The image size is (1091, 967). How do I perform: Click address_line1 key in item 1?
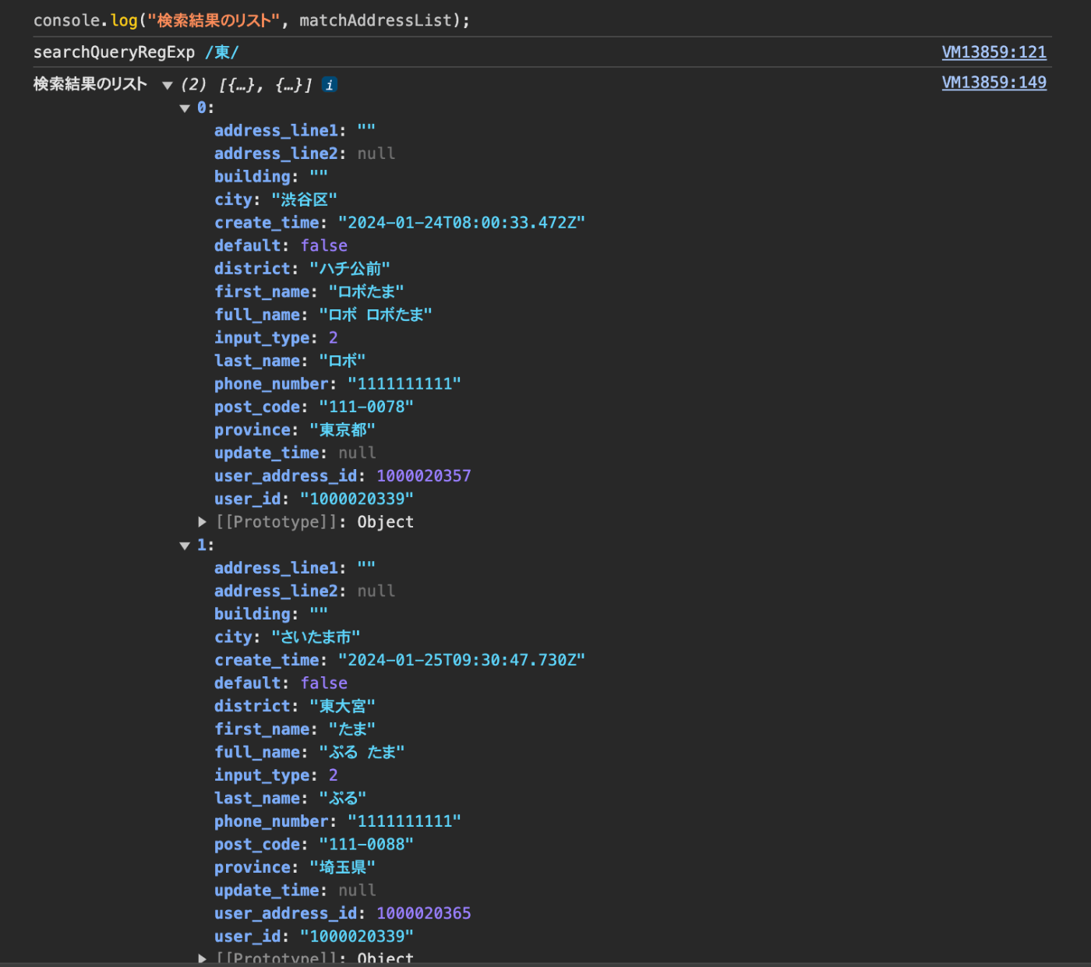[277, 568]
